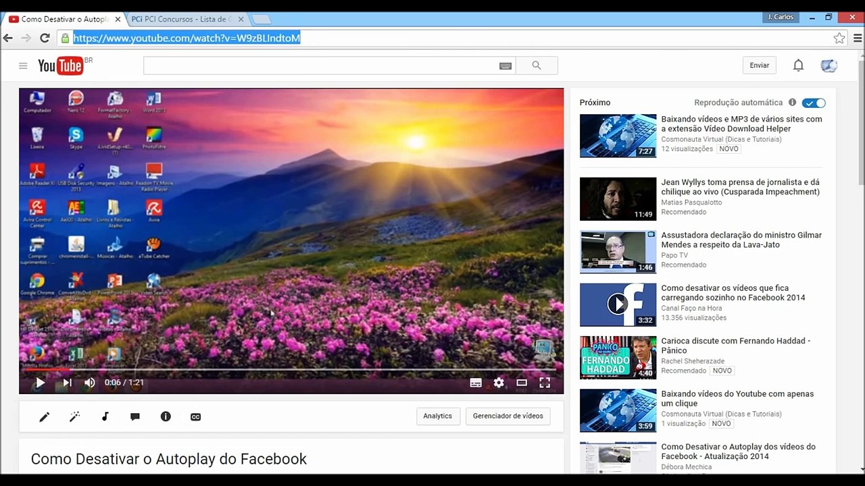The width and height of the screenshot is (865, 486).
Task: Toggle subtitles in the player
Action: pyautogui.click(x=476, y=383)
